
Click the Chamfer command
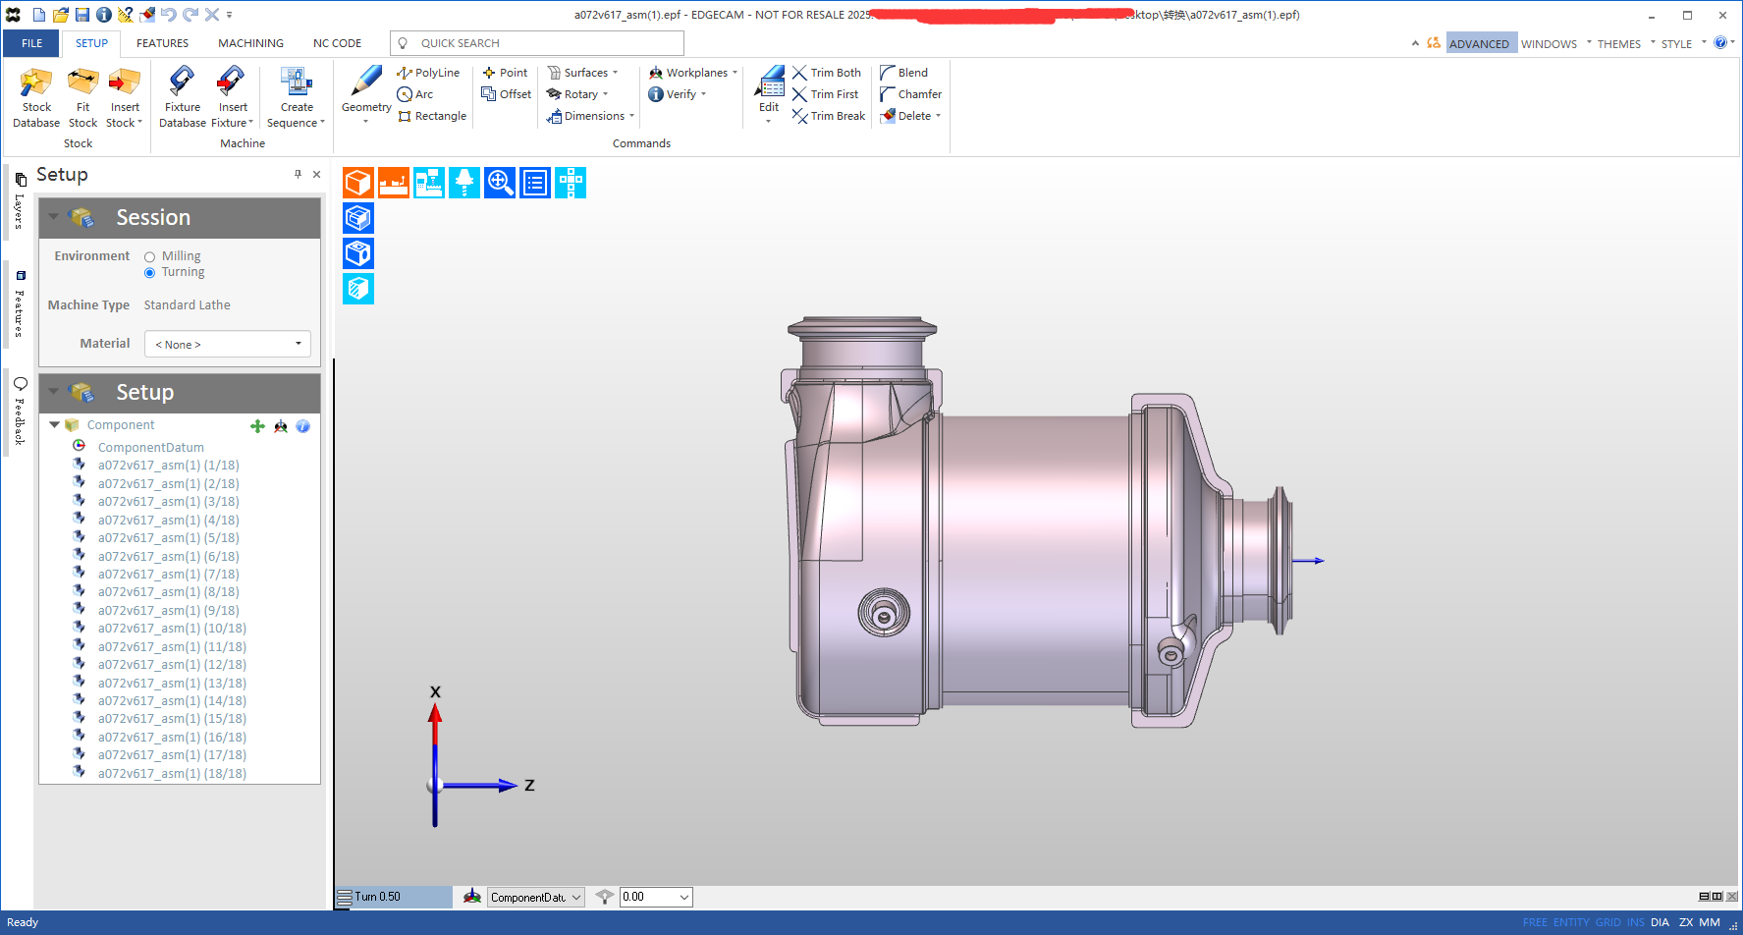(x=910, y=93)
